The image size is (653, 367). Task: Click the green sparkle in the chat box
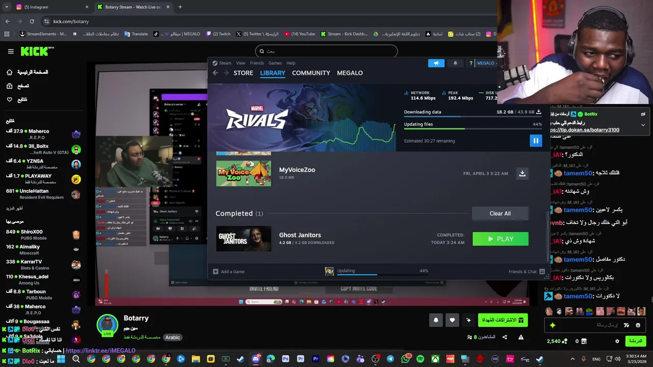[552, 325]
